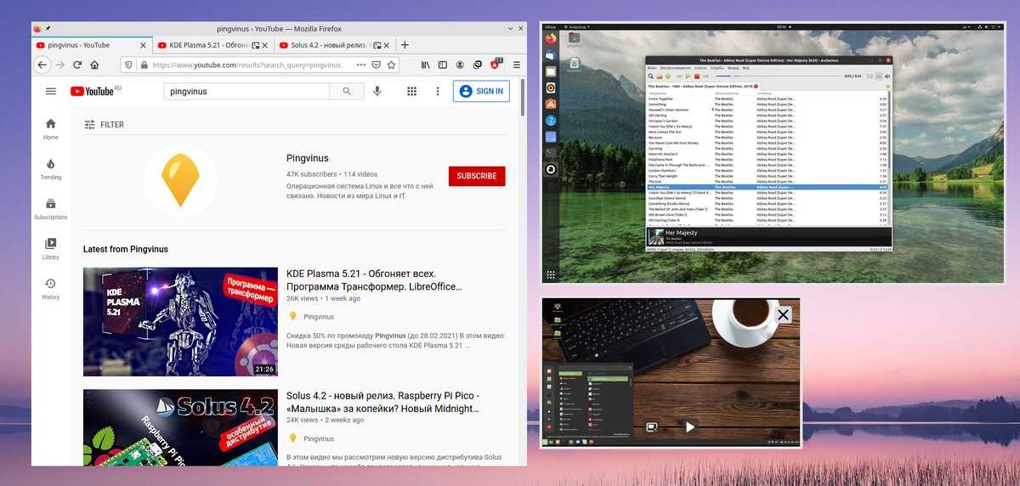Open the Firefox hamburger menu

pyautogui.click(x=516, y=65)
